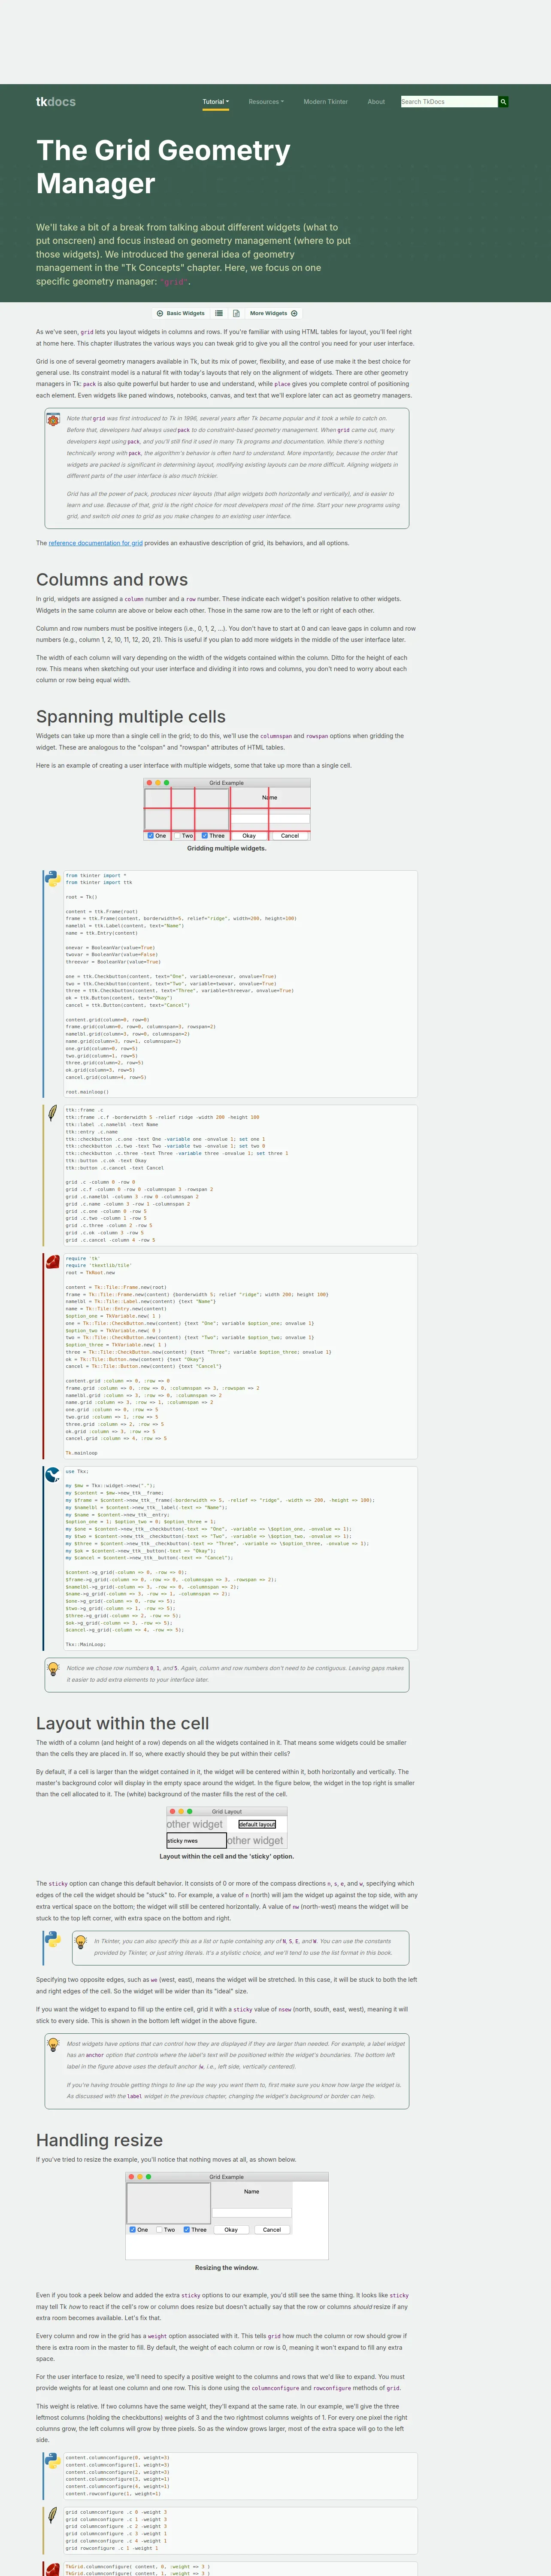This screenshot has width=551, height=2576.
Task: Toggle the Three checkbox in the resize Grid Example
Action: [x=187, y=2229]
